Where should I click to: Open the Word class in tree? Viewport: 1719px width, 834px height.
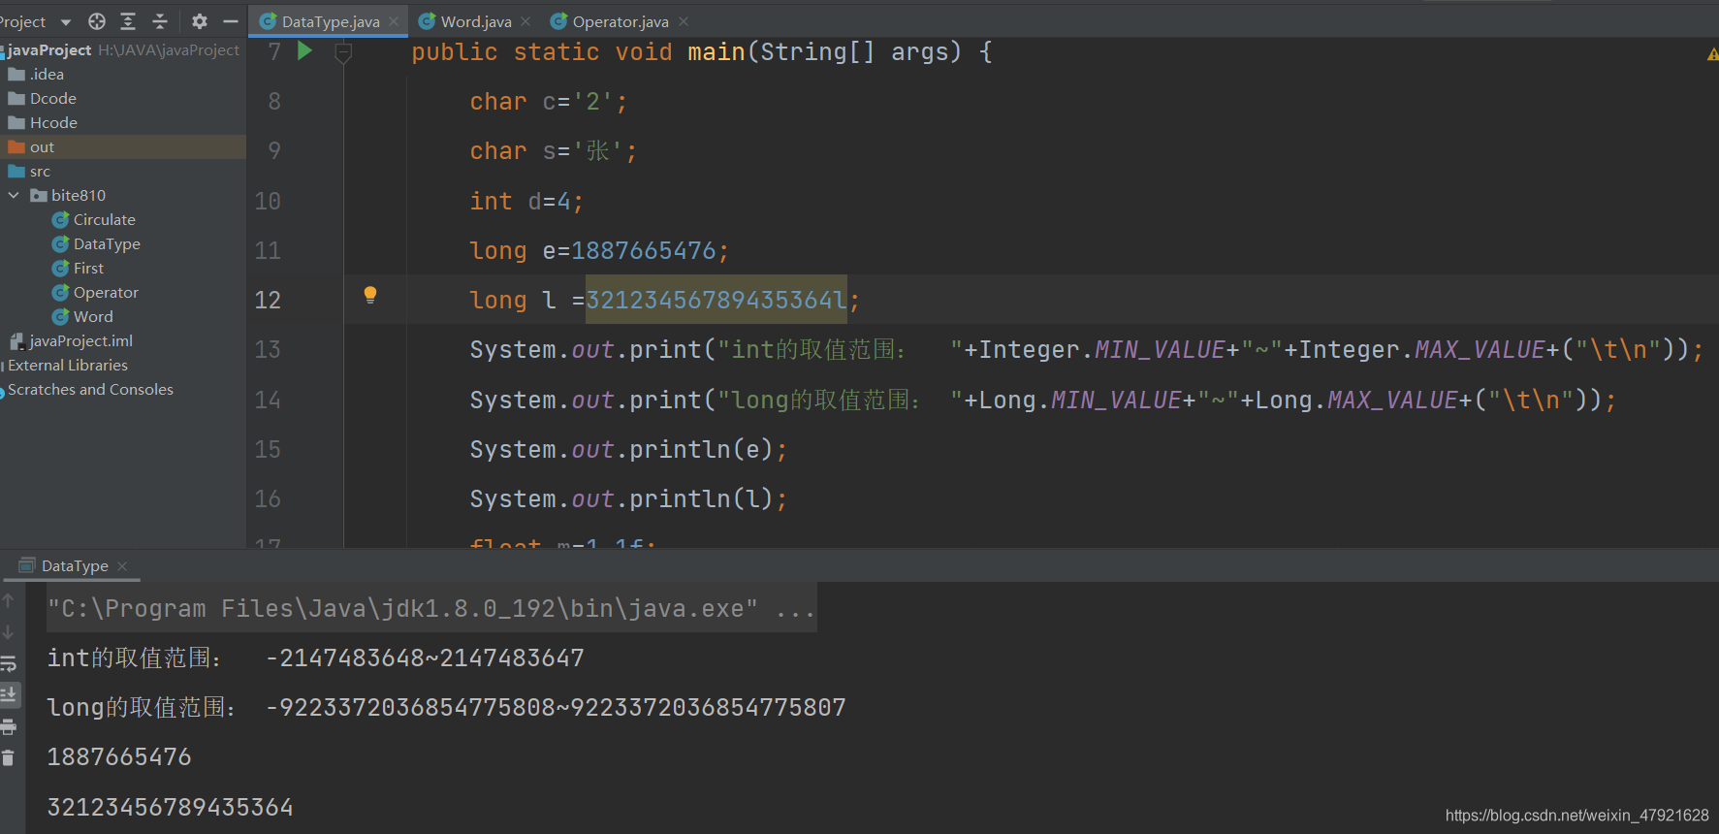[x=93, y=317]
